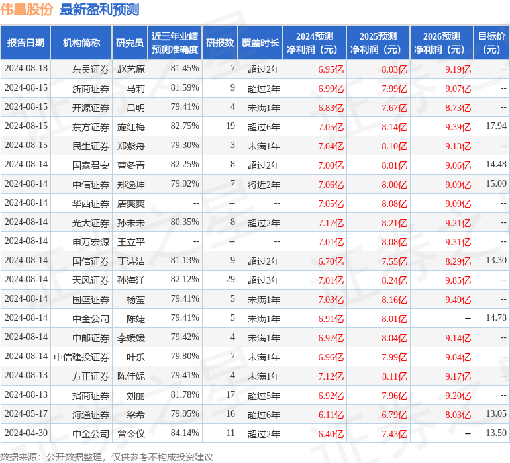Click the 近三年业绩预测准确度 header
Screen dimensions: 510x463
[x=175, y=43]
